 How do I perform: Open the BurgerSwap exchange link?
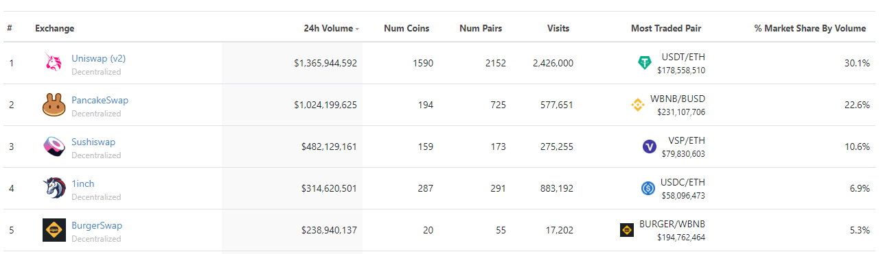(x=97, y=225)
